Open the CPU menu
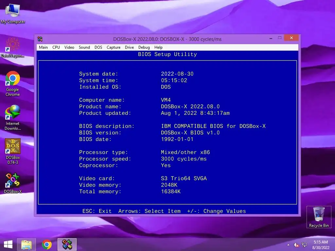This screenshot has height=251, width=335. (x=56, y=47)
